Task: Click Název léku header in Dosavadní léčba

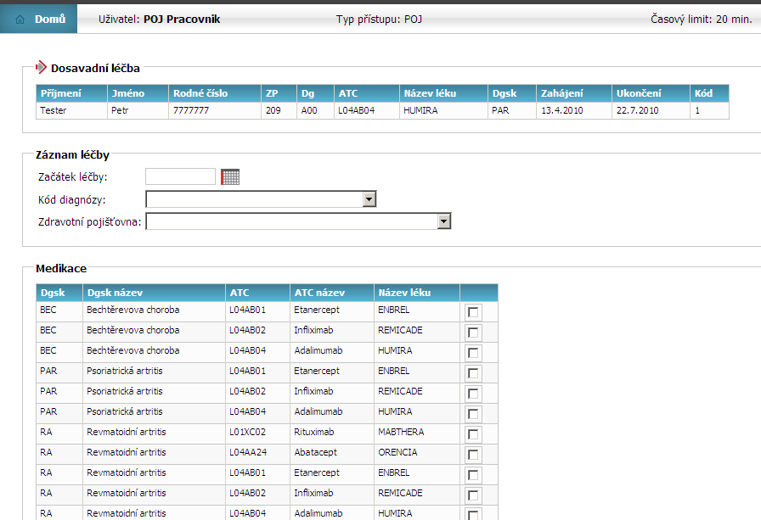Action: [443, 93]
